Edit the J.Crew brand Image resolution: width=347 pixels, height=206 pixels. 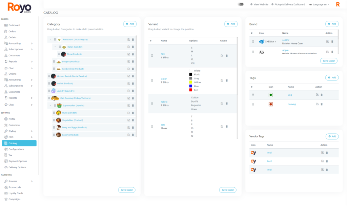pos(328,41)
